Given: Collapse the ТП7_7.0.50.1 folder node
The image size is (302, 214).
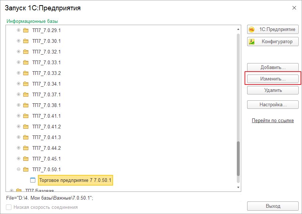Looking at the screenshot, I should pyautogui.click(x=18, y=169).
